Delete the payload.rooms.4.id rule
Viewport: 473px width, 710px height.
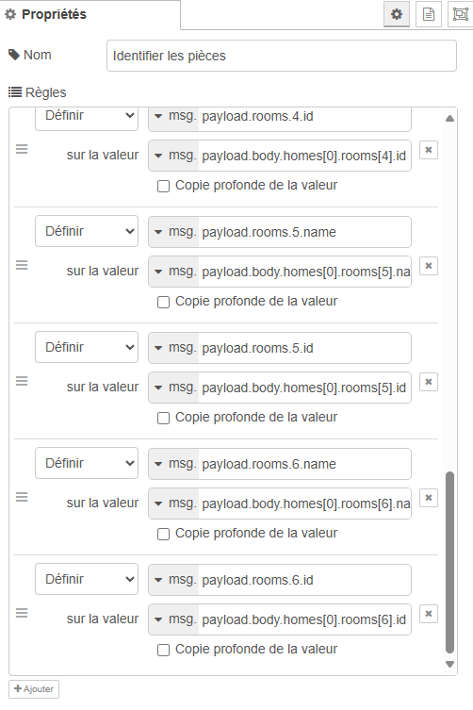[429, 150]
